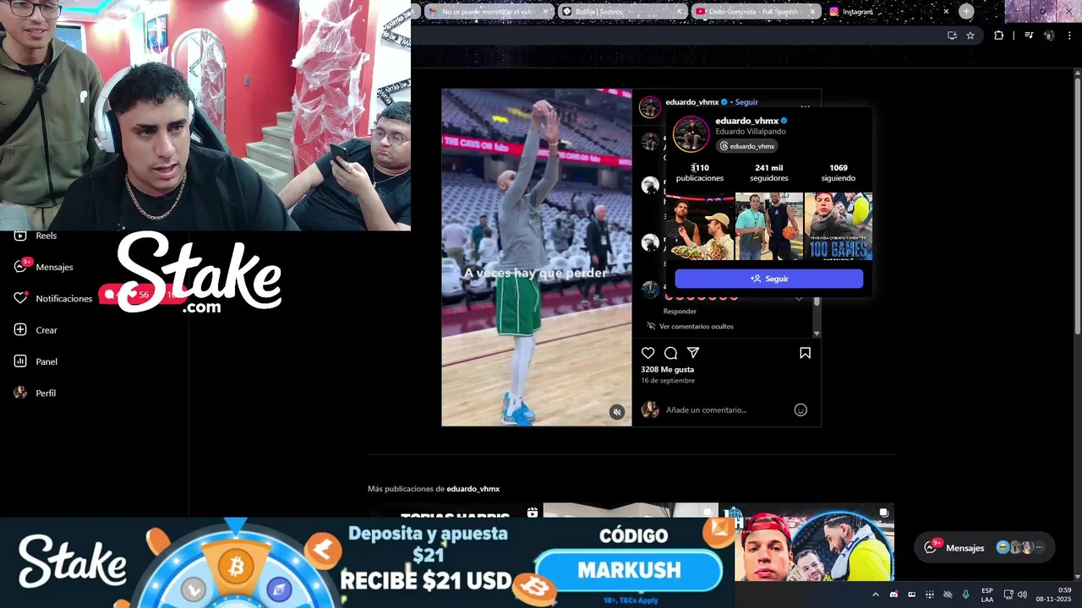The image size is (1082, 608).
Task: Open the basketball players thumbnail in profile card
Action: point(769,226)
